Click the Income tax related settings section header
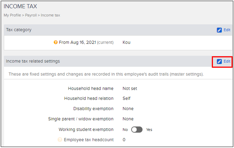234x148 pixels. (x=33, y=61)
